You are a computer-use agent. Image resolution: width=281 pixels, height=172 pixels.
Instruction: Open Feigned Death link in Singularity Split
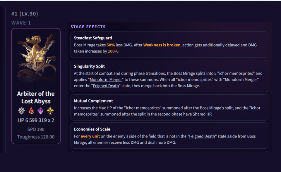106,86
